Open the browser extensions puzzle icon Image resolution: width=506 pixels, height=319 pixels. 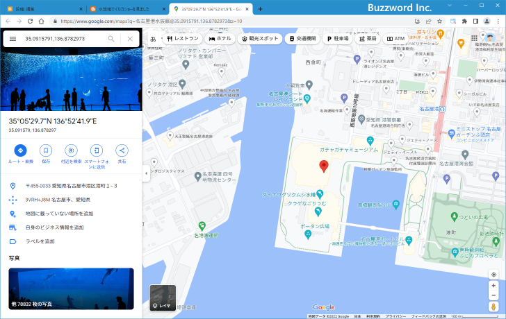464,21
